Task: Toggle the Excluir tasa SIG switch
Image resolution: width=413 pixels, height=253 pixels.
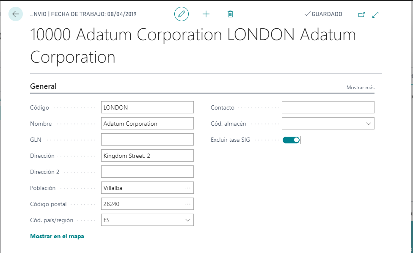Action: 291,140
